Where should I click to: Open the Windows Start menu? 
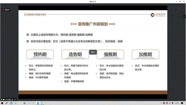pyautogui.click(x=2, y=103)
